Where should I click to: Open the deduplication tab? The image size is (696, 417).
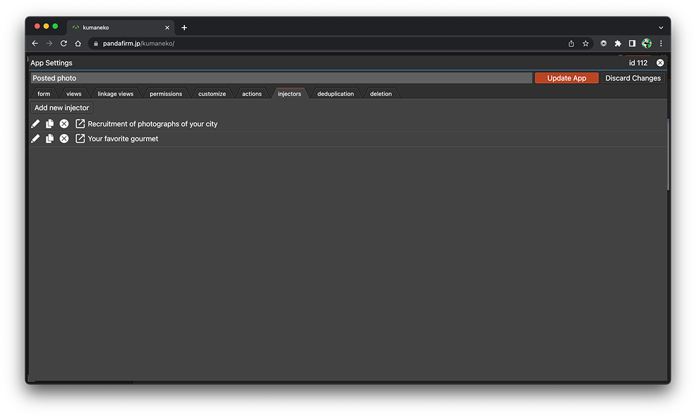(335, 94)
